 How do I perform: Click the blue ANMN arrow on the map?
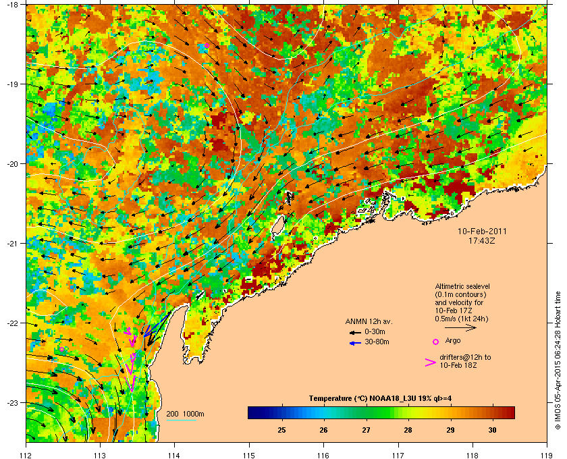click(x=157, y=325)
